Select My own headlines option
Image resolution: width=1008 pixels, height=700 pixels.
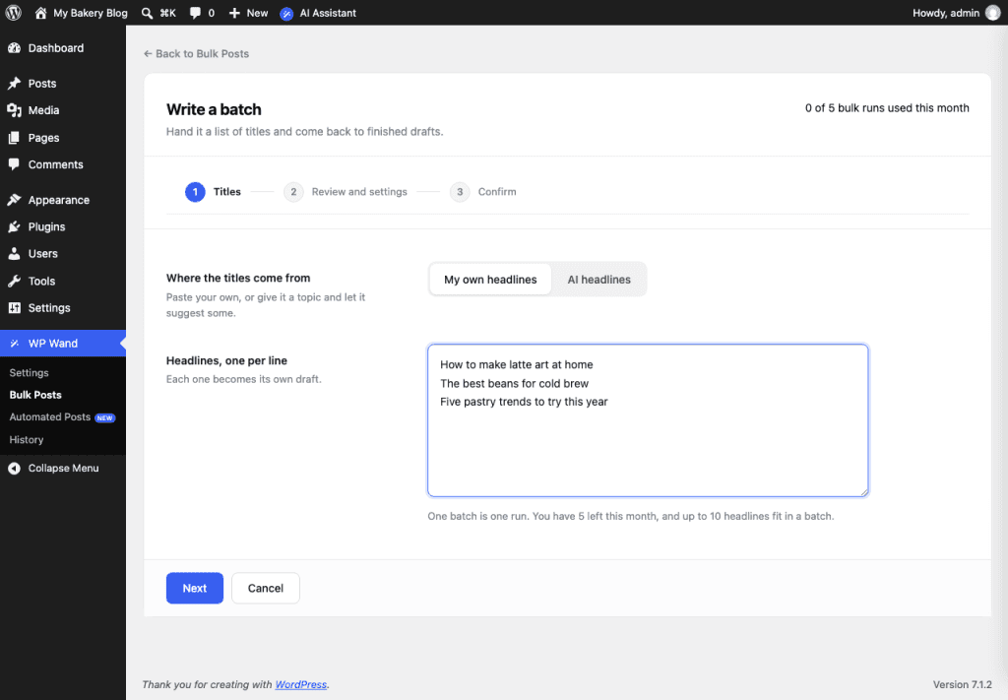coord(490,280)
